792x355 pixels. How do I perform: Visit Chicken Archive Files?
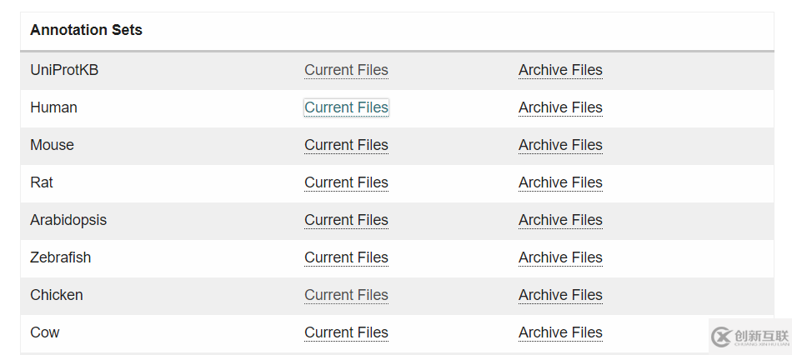pos(560,295)
